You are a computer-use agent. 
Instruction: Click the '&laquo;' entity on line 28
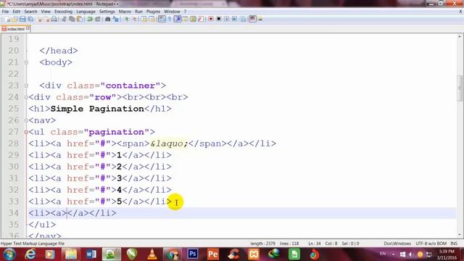coord(169,144)
